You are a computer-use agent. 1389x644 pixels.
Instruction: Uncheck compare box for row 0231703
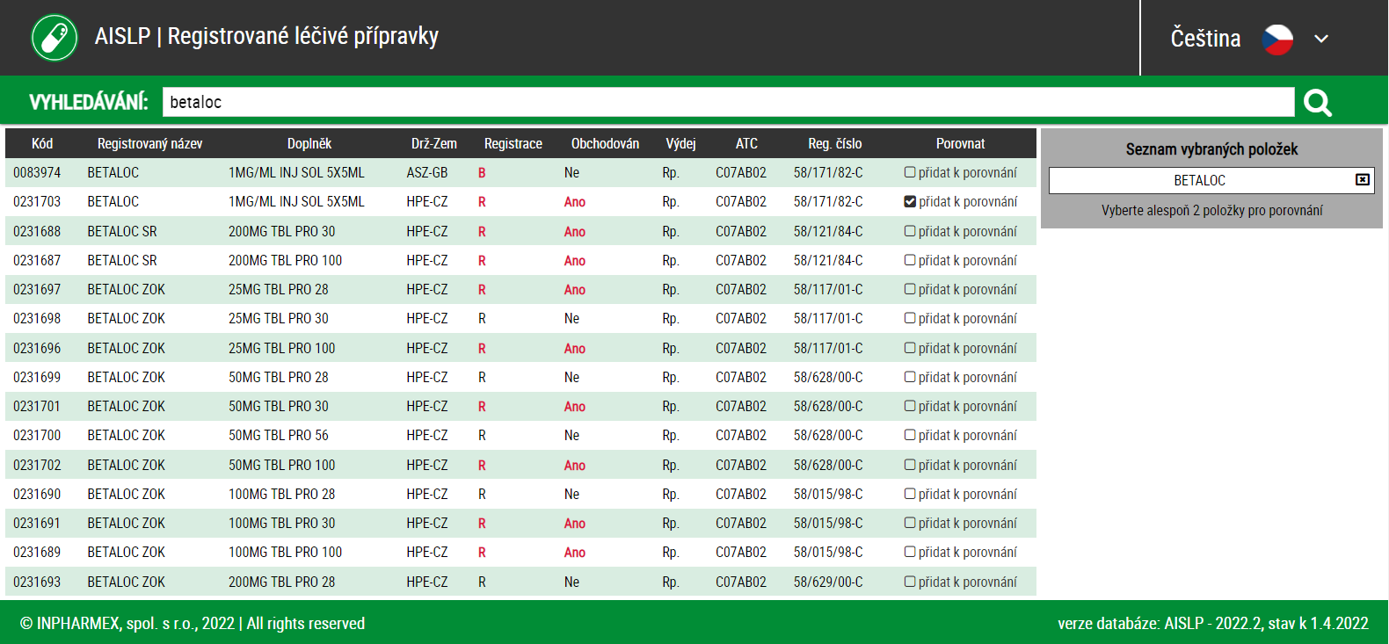coord(910,201)
